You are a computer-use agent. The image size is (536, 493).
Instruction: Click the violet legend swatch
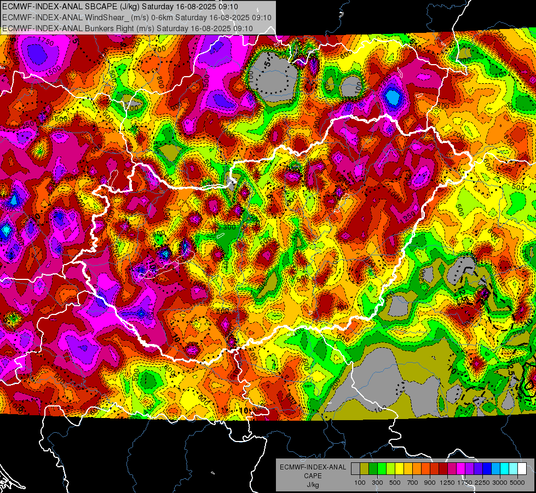click(478, 468)
